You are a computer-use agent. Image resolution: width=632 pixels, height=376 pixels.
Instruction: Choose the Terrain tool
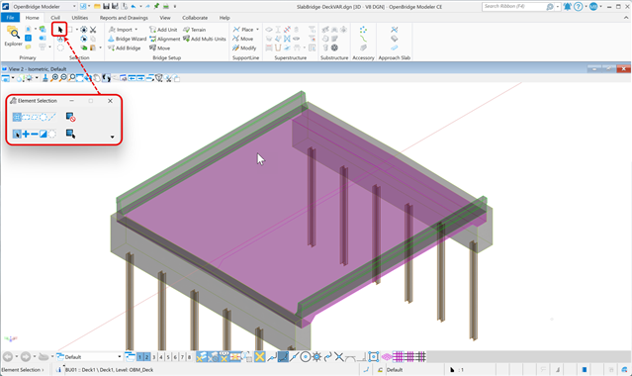(194, 30)
